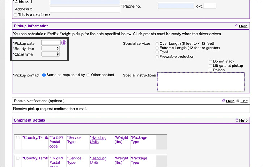Viewport: 263px width, 167px height.
Task: Open Help for Pickup Information
Action: click(243, 26)
